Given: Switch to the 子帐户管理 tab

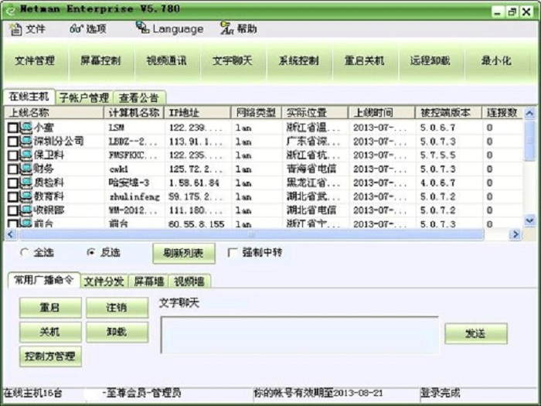Looking at the screenshot, I should pyautogui.click(x=83, y=98).
